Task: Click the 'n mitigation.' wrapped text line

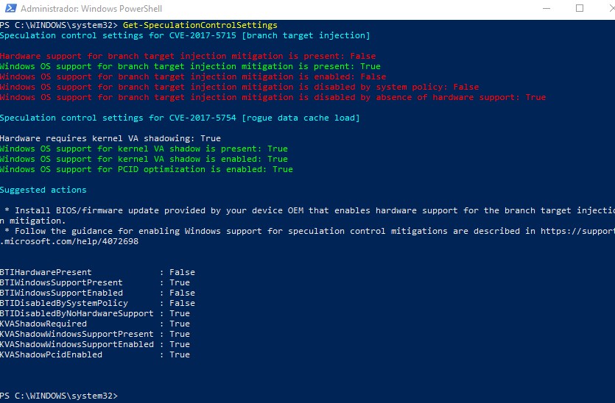Action: point(31,221)
